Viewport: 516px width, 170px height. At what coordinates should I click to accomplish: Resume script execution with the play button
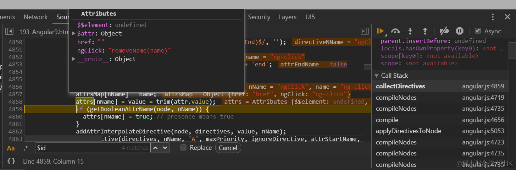[x=380, y=31]
